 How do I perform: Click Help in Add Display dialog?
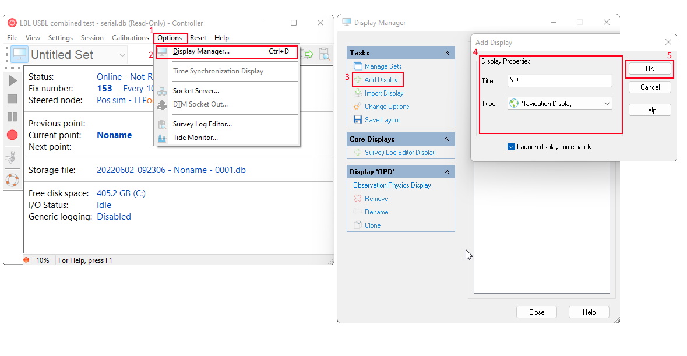pyautogui.click(x=650, y=110)
